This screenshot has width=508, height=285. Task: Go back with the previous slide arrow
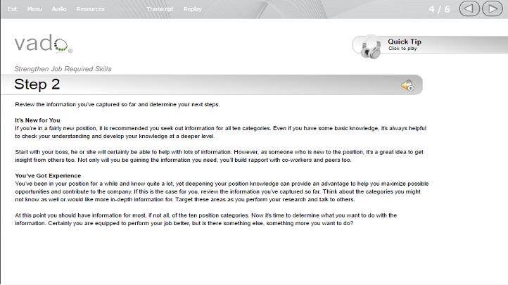[x=469, y=8]
